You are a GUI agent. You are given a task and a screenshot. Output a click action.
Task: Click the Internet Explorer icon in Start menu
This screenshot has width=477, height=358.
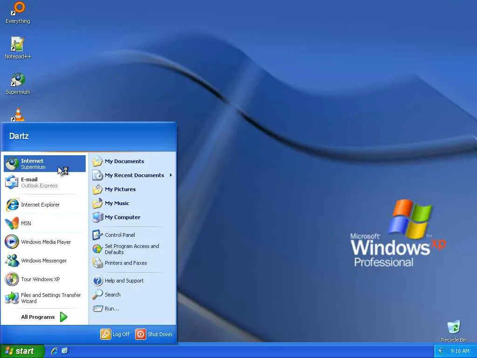point(12,205)
